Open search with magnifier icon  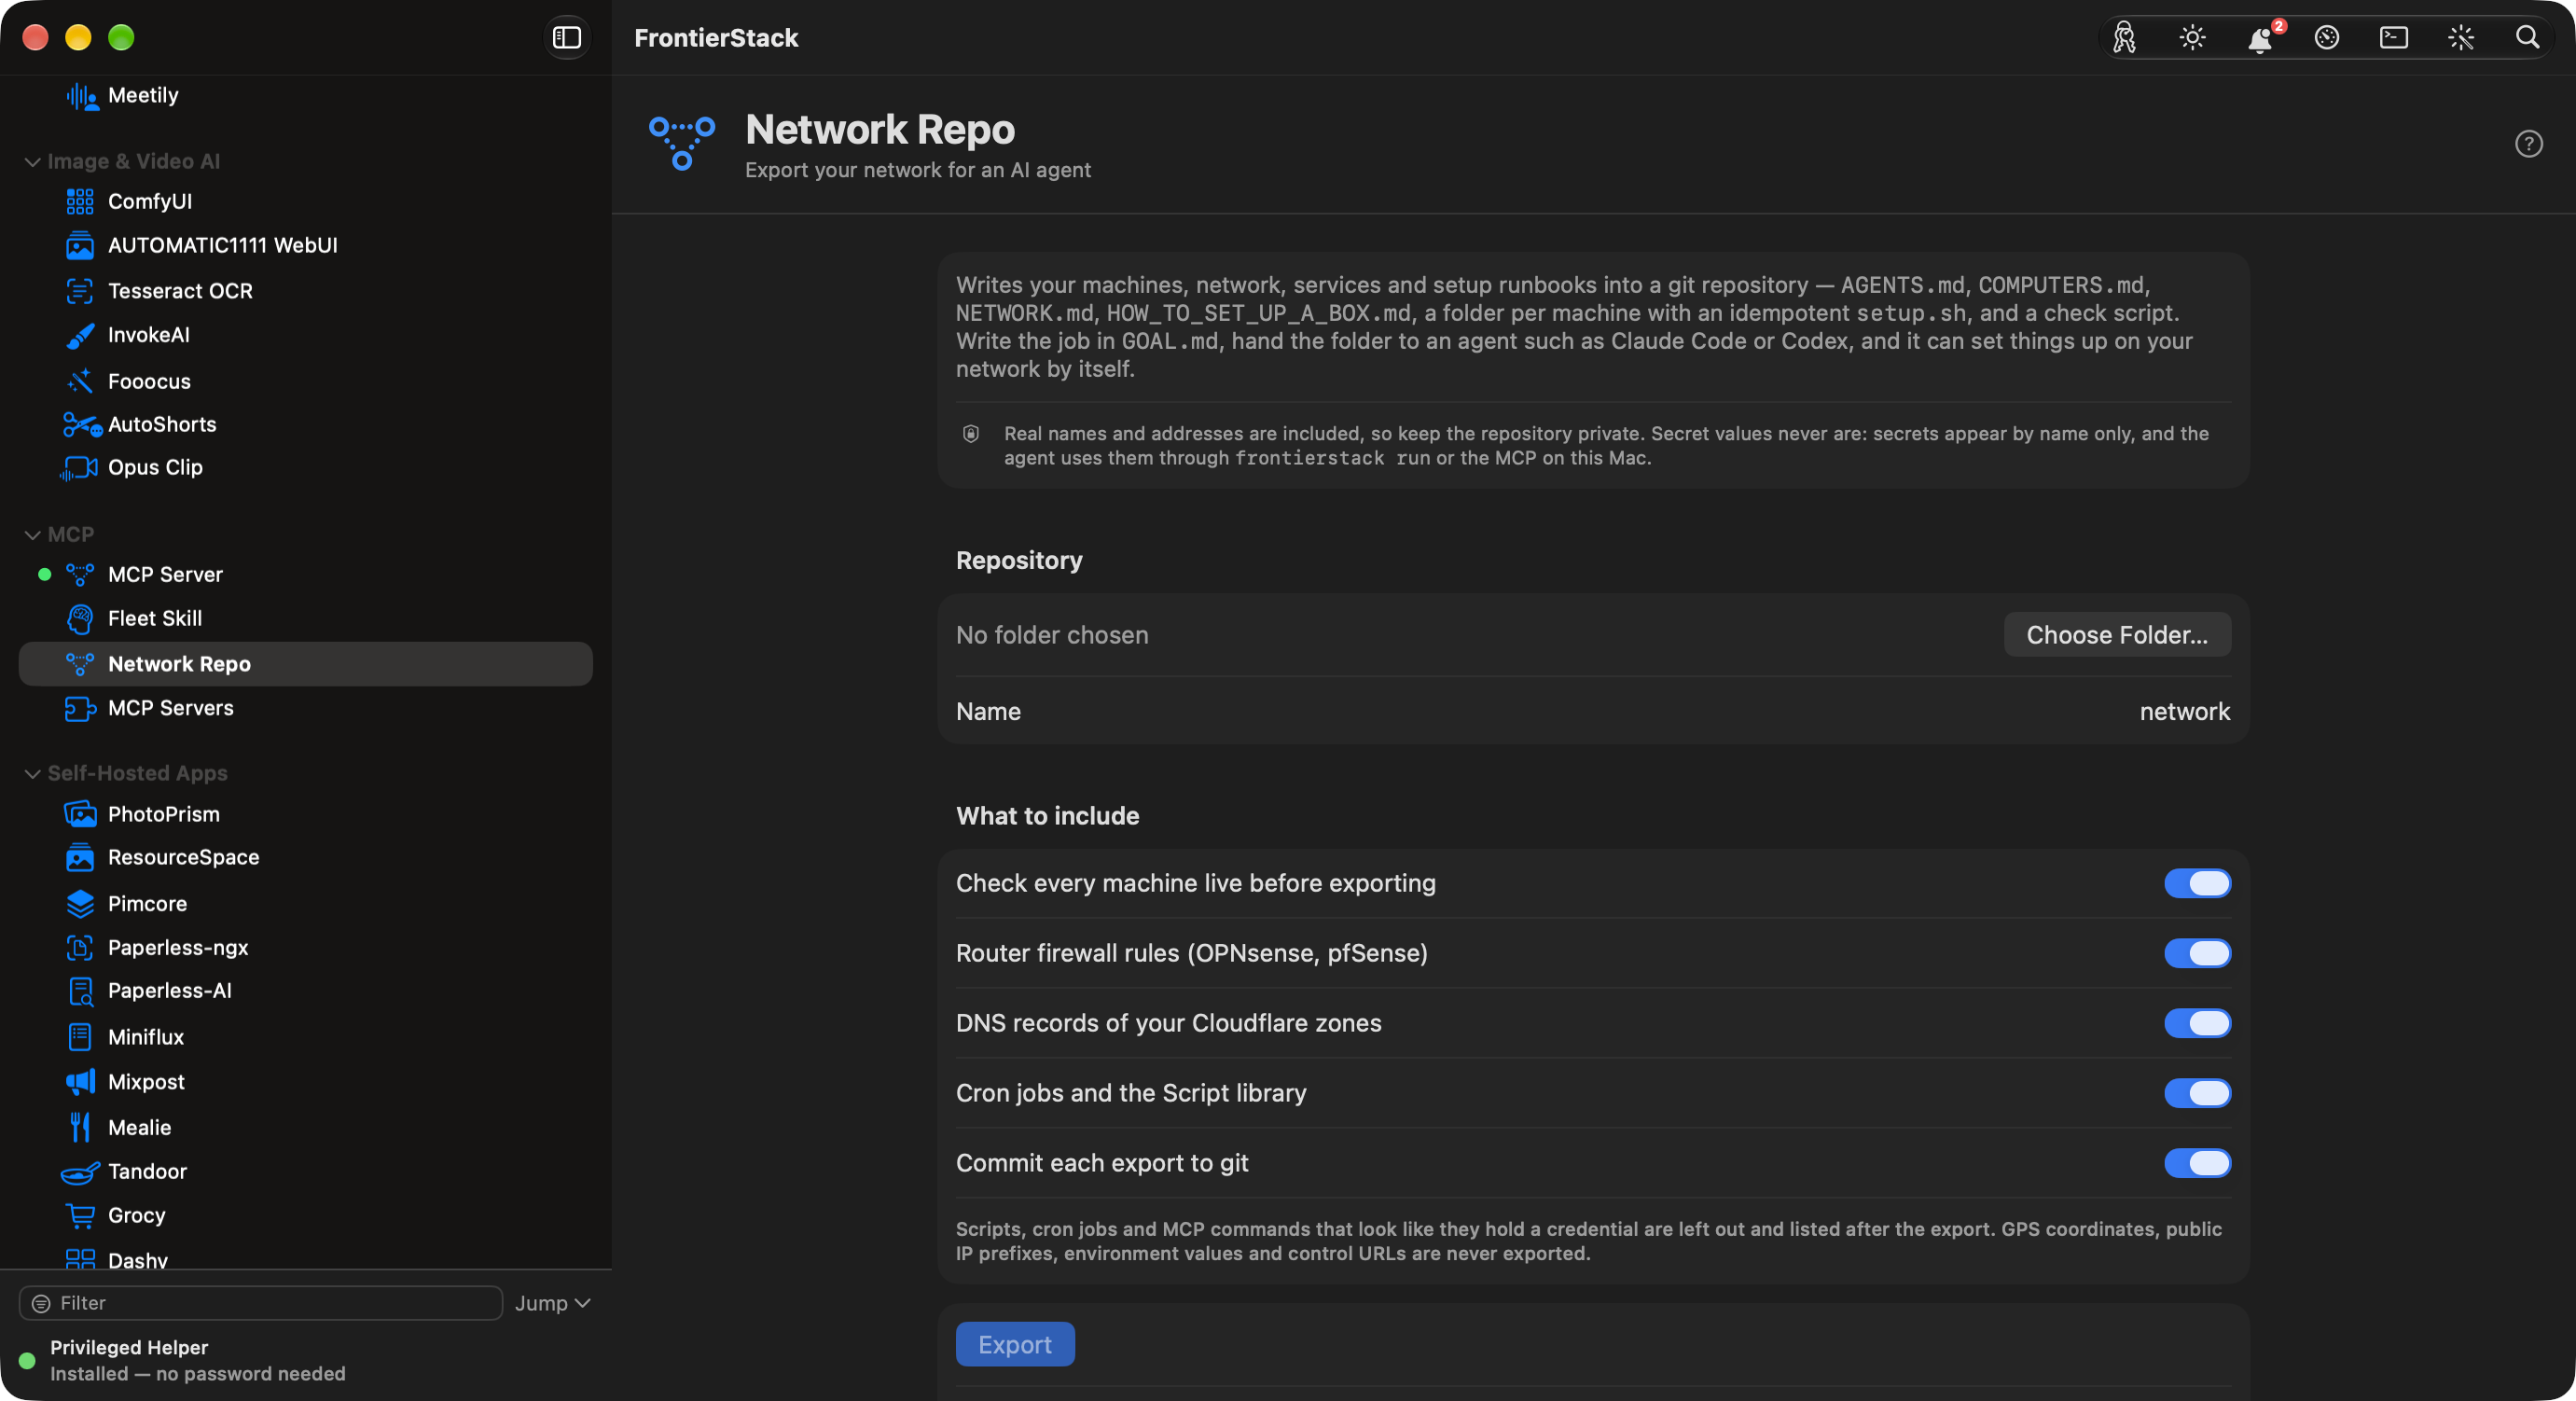(x=2528, y=38)
